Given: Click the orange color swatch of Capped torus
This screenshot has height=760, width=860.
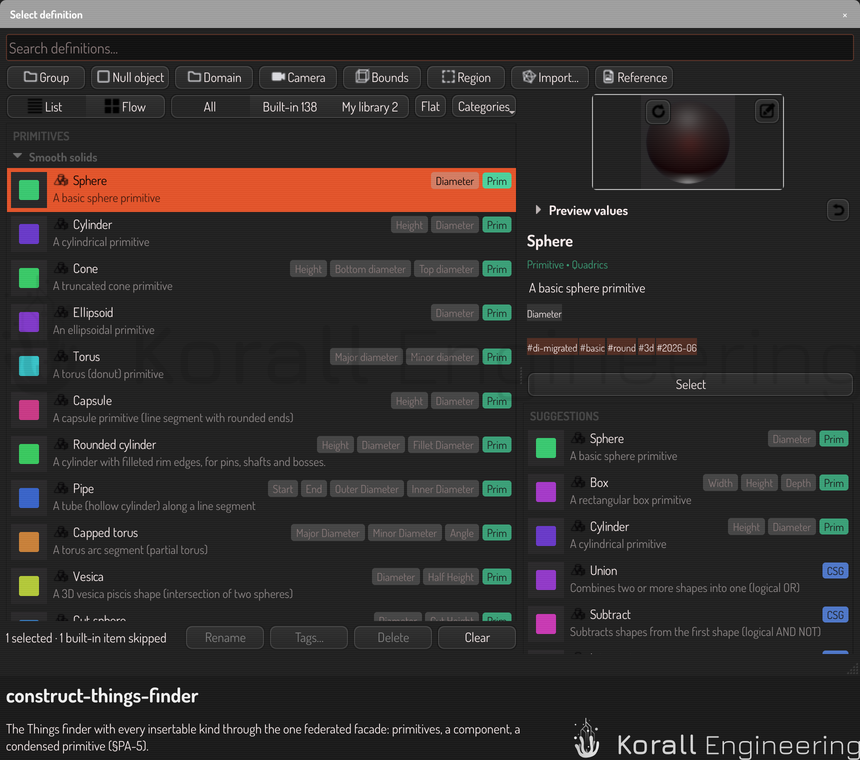Looking at the screenshot, I should click(29, 542).
